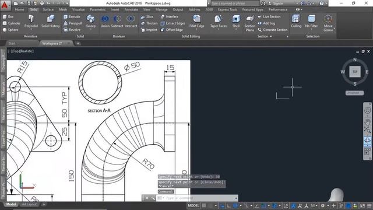
Task: Click the Undo arrow in quick access toolbar
Action: tap(48, 3)
